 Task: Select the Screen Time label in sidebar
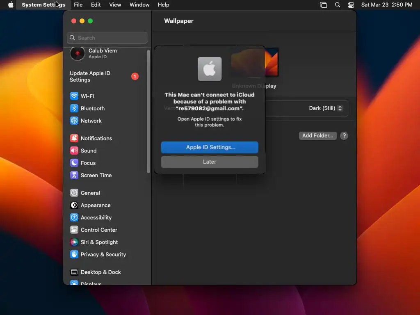point(96,175)
